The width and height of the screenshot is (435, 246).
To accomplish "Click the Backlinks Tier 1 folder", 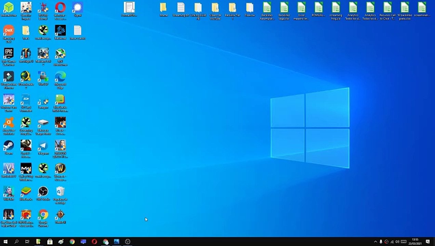I will pyautogui.click(x=233, y=10).
